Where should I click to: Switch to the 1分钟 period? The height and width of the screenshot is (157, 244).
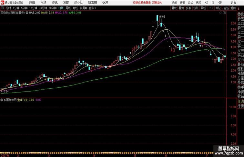[x=16, y=8]
